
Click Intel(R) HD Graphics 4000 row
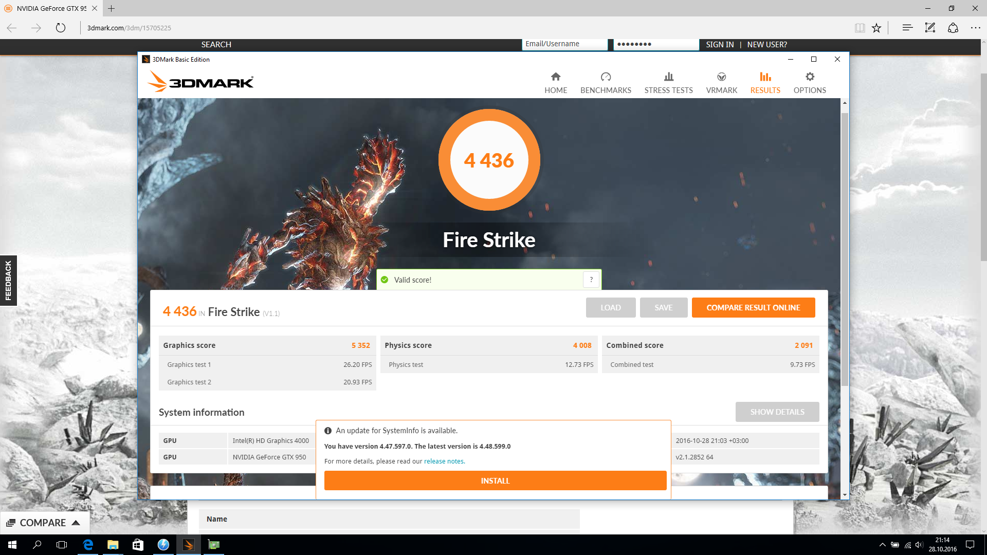click(237, 440)
